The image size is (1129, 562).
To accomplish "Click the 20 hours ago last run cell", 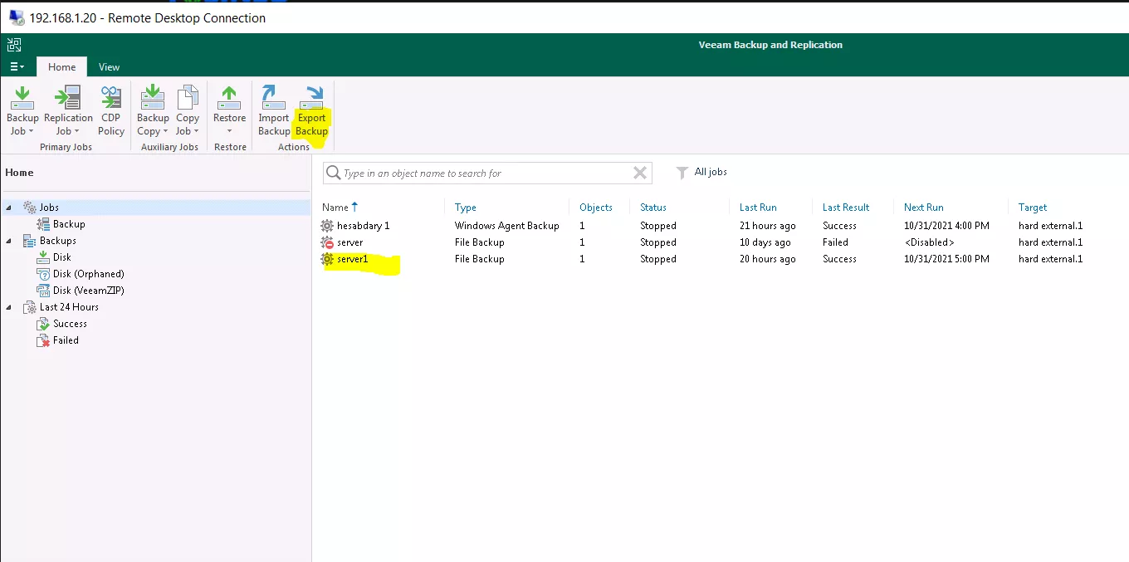I will 768,259.
